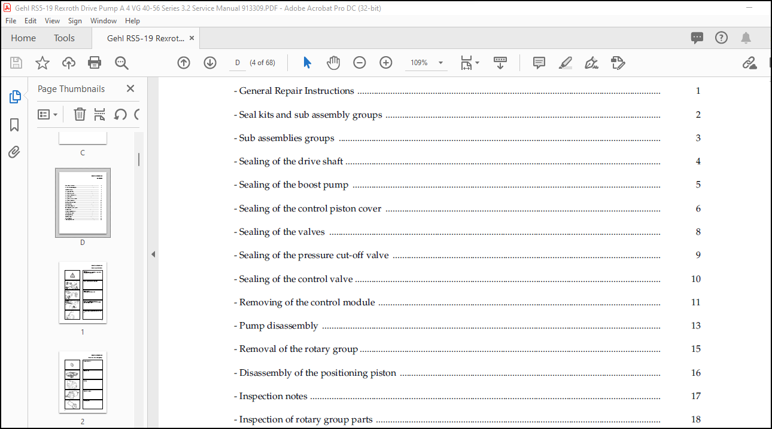Open the find text magnifier tool
The width and height of the screenshot is (772, 429).
121,63
